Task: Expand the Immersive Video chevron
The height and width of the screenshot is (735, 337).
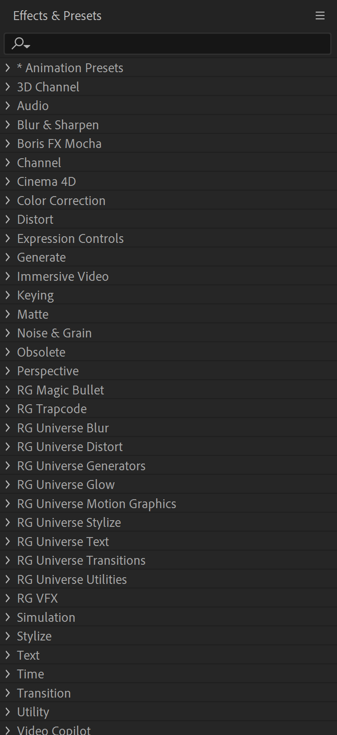Action: 8,276
